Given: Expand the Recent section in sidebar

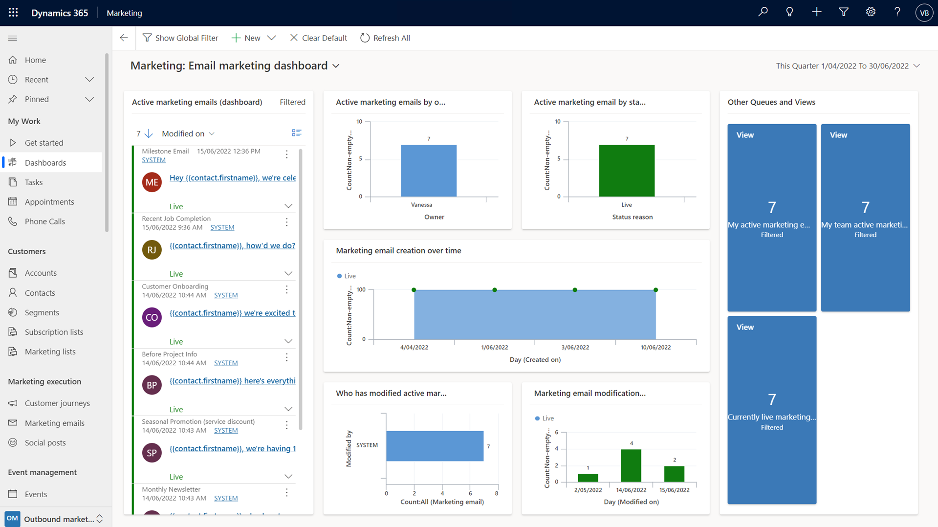Looking at the screenshot, I should [x=89, y=80].
